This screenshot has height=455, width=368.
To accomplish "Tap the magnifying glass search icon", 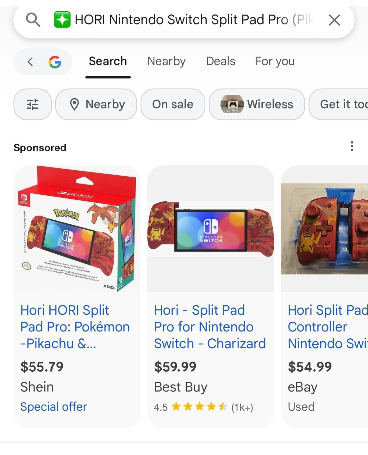I will 33,20.
